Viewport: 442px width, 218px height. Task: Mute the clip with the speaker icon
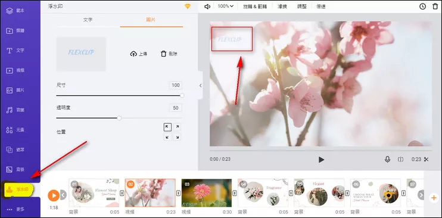(207, 6)
